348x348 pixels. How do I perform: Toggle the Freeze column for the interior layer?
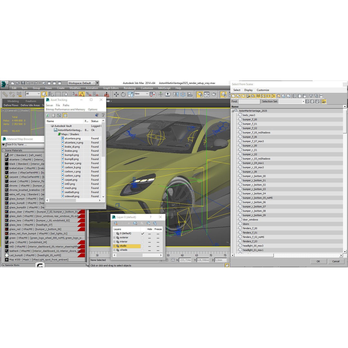pyautogui.click(x=158, y=242)
